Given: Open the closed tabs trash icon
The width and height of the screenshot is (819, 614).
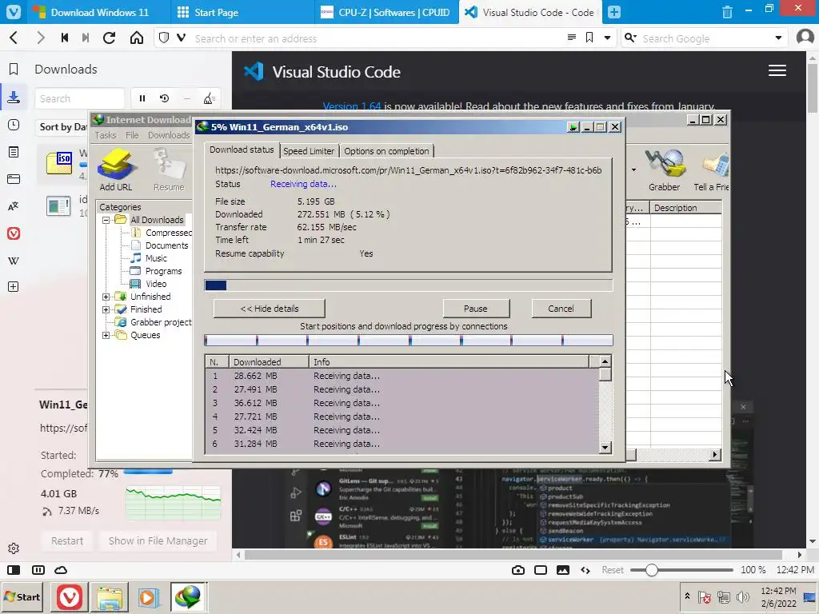Looking at the screenshot, I should click(x=727, y=12).
